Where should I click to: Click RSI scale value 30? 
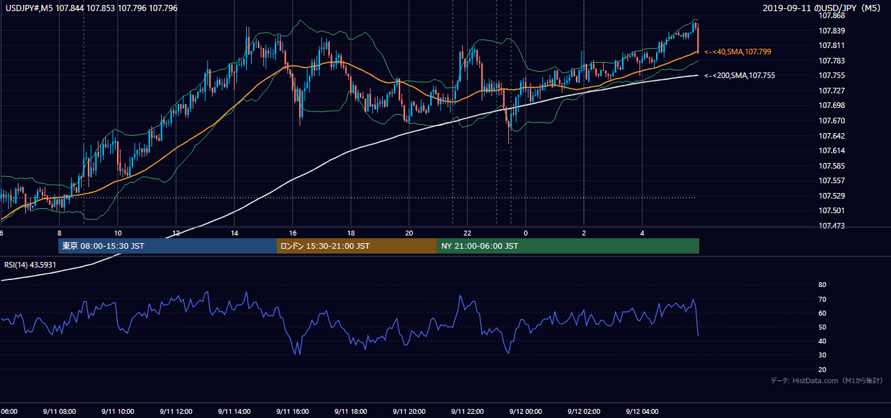(x=822, y=355)
